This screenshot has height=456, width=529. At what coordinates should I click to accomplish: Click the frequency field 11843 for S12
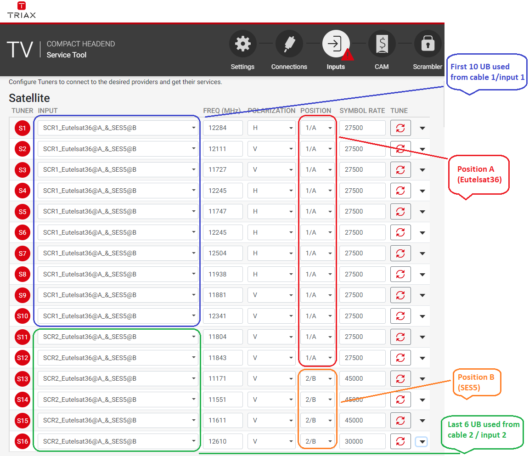pos(223,358)
